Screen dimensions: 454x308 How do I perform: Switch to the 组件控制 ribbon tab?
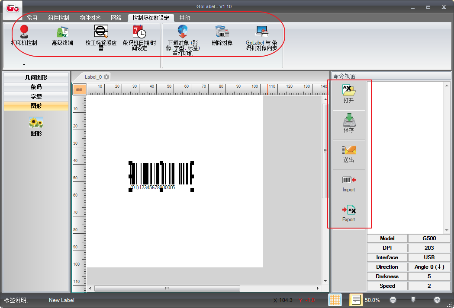pos(59,18)
